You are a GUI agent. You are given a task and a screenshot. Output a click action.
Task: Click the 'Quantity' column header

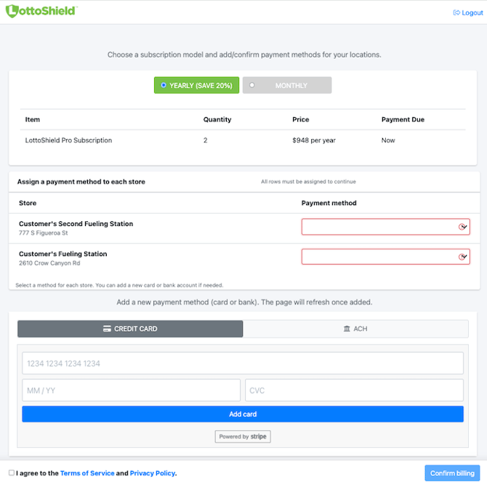(217, 120)
